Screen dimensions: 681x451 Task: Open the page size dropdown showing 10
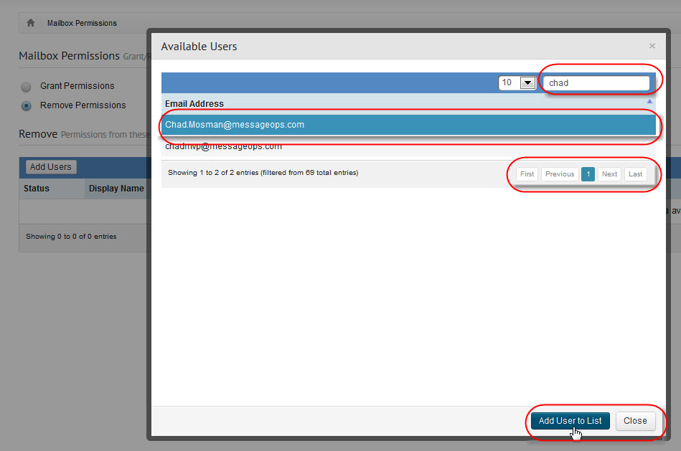[x=517, y=82]
